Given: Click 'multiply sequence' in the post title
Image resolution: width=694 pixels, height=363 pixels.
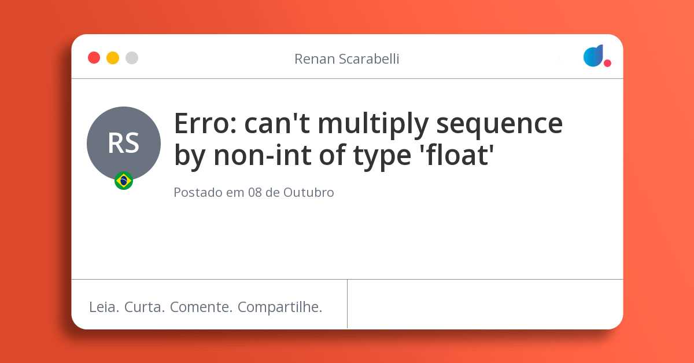Looking at the screenshot, I should point(440,123).
